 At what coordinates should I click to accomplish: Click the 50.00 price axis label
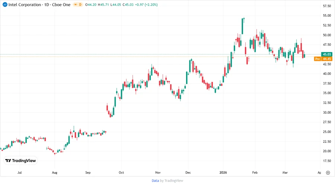(x=327, y=35)
